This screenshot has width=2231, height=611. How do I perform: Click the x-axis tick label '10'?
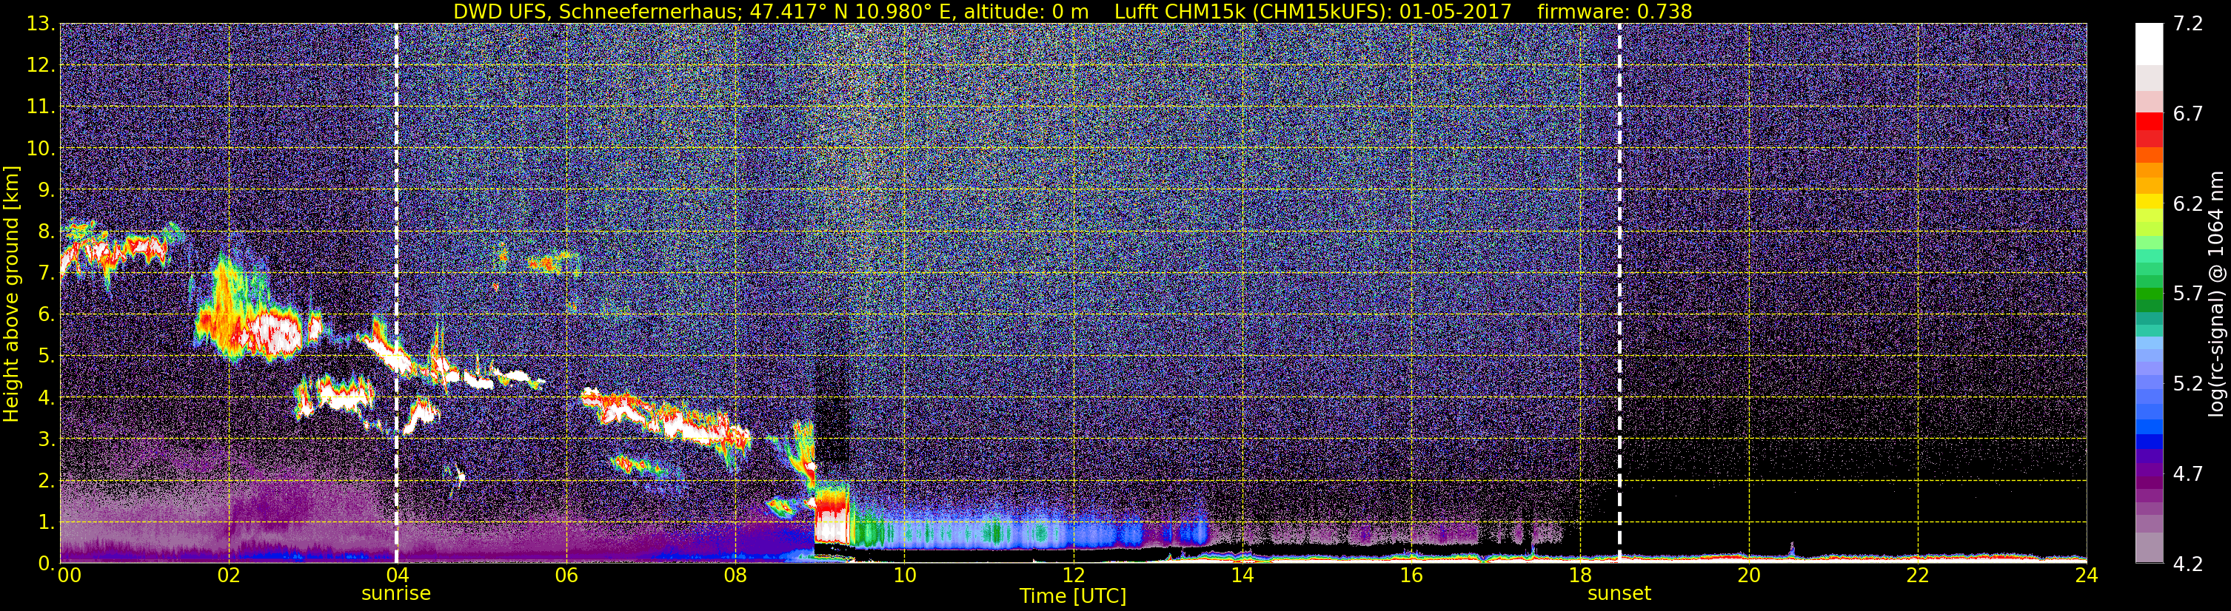[x=904, y=575]
